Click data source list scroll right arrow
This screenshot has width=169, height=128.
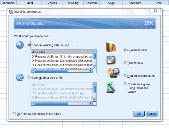91,71
